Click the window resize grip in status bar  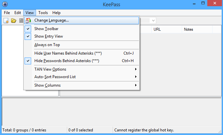(x=220, y=131)
